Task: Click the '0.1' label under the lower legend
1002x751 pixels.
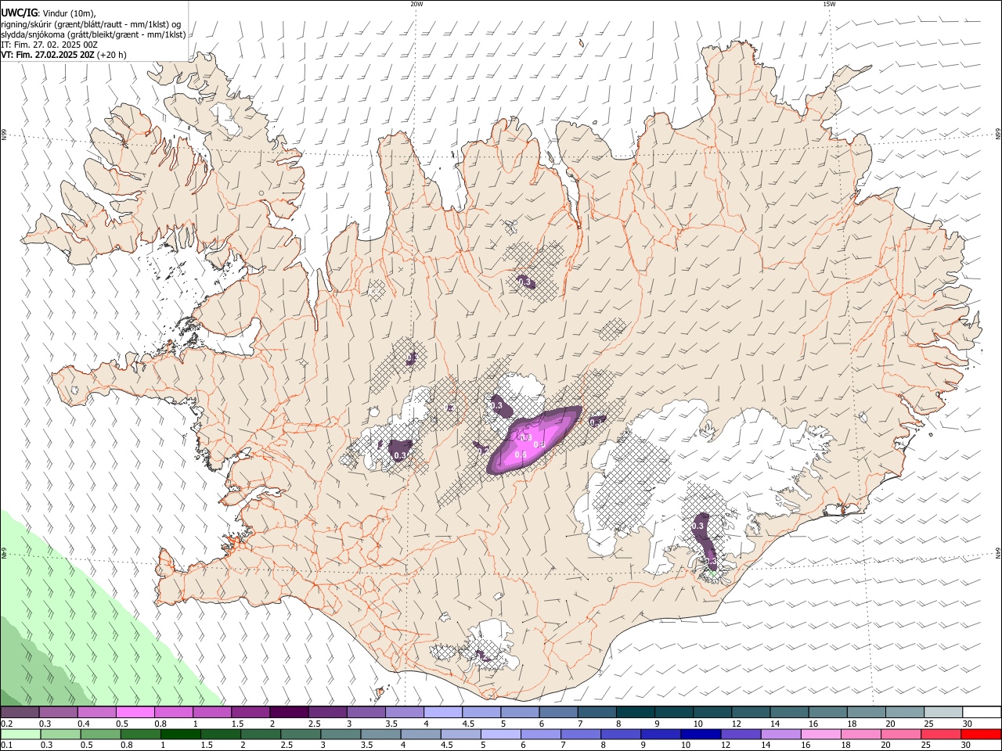Action: coord(7,746)
